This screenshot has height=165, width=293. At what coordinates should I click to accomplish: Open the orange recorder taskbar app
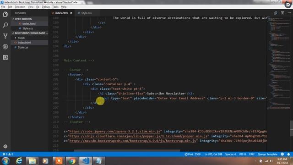pos(59,161)
